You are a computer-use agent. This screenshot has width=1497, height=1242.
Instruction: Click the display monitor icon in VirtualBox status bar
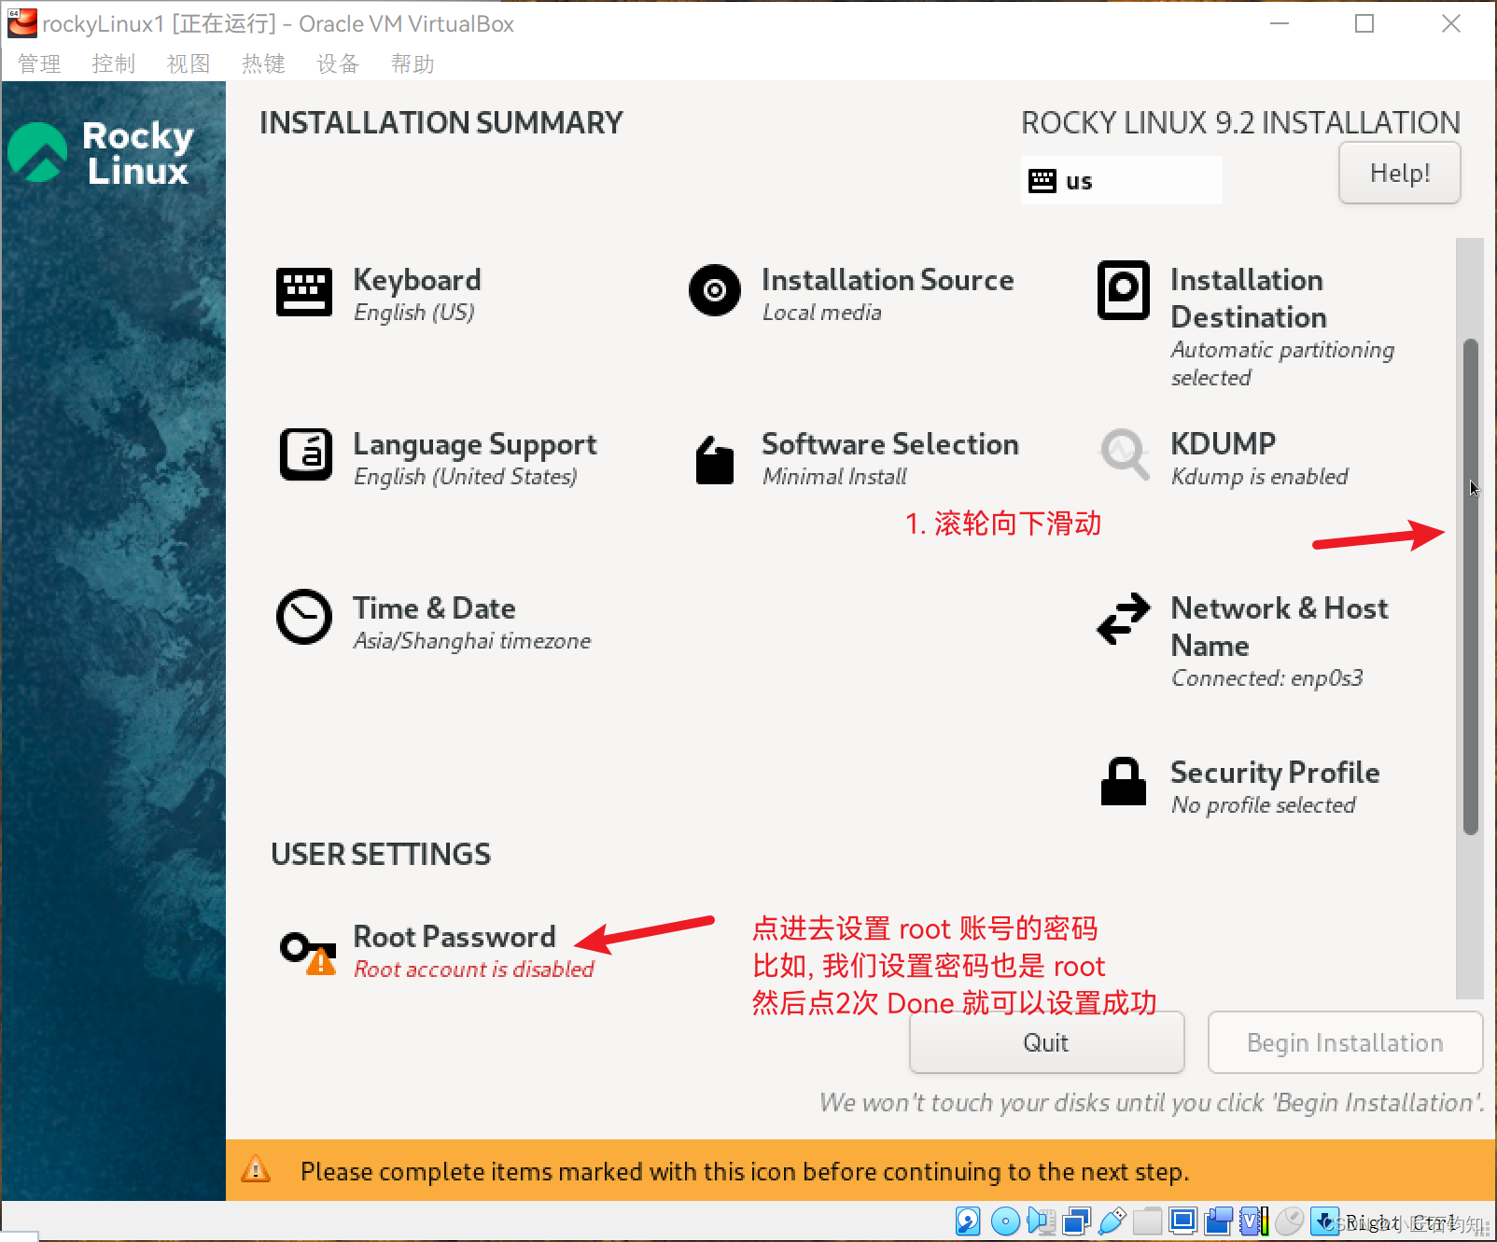tap(1183, 1221)
